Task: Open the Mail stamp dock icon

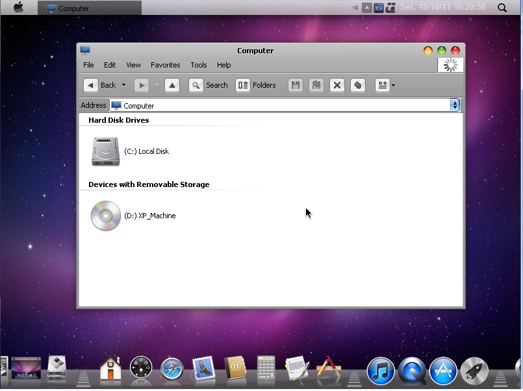Action: pyautogui.click(x=203, y=369)
